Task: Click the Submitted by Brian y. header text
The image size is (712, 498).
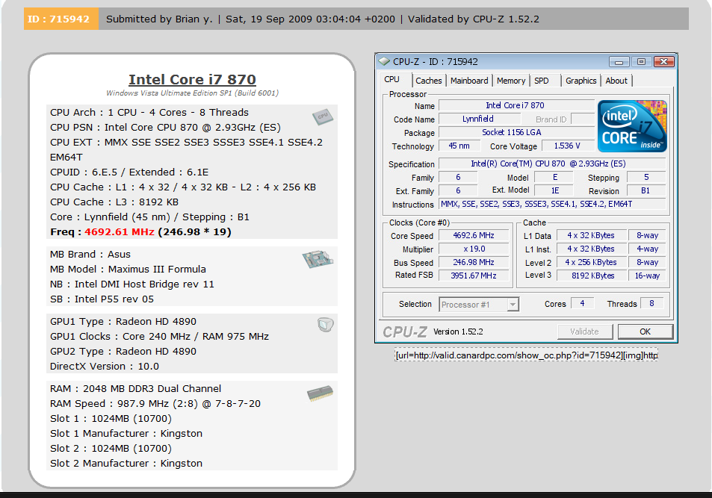Action: click(x=159, y=19)
